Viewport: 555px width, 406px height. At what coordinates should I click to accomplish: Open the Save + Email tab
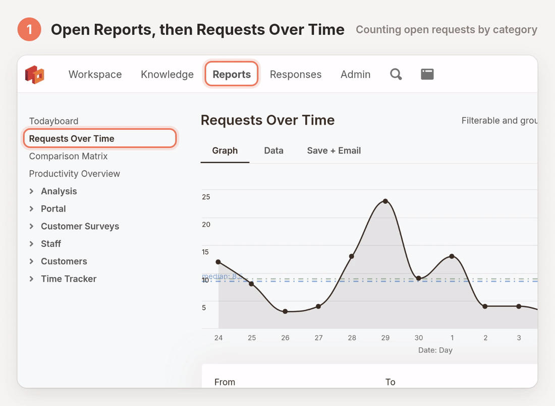334,151
